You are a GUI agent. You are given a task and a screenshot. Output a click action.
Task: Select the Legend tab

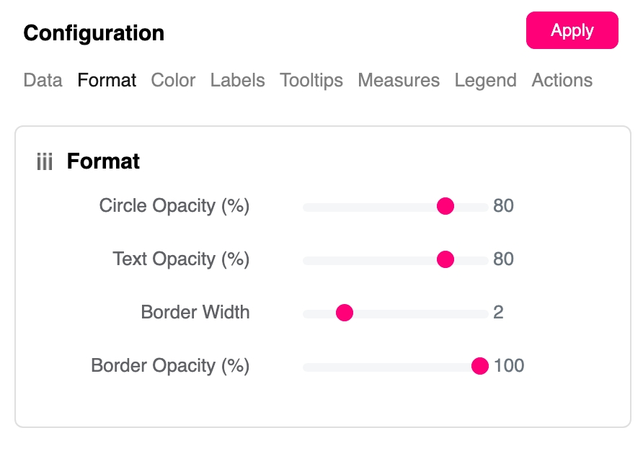tap(485, 80)
